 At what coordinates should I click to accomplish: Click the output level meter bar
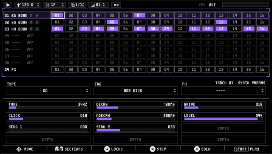click(246, 5)
